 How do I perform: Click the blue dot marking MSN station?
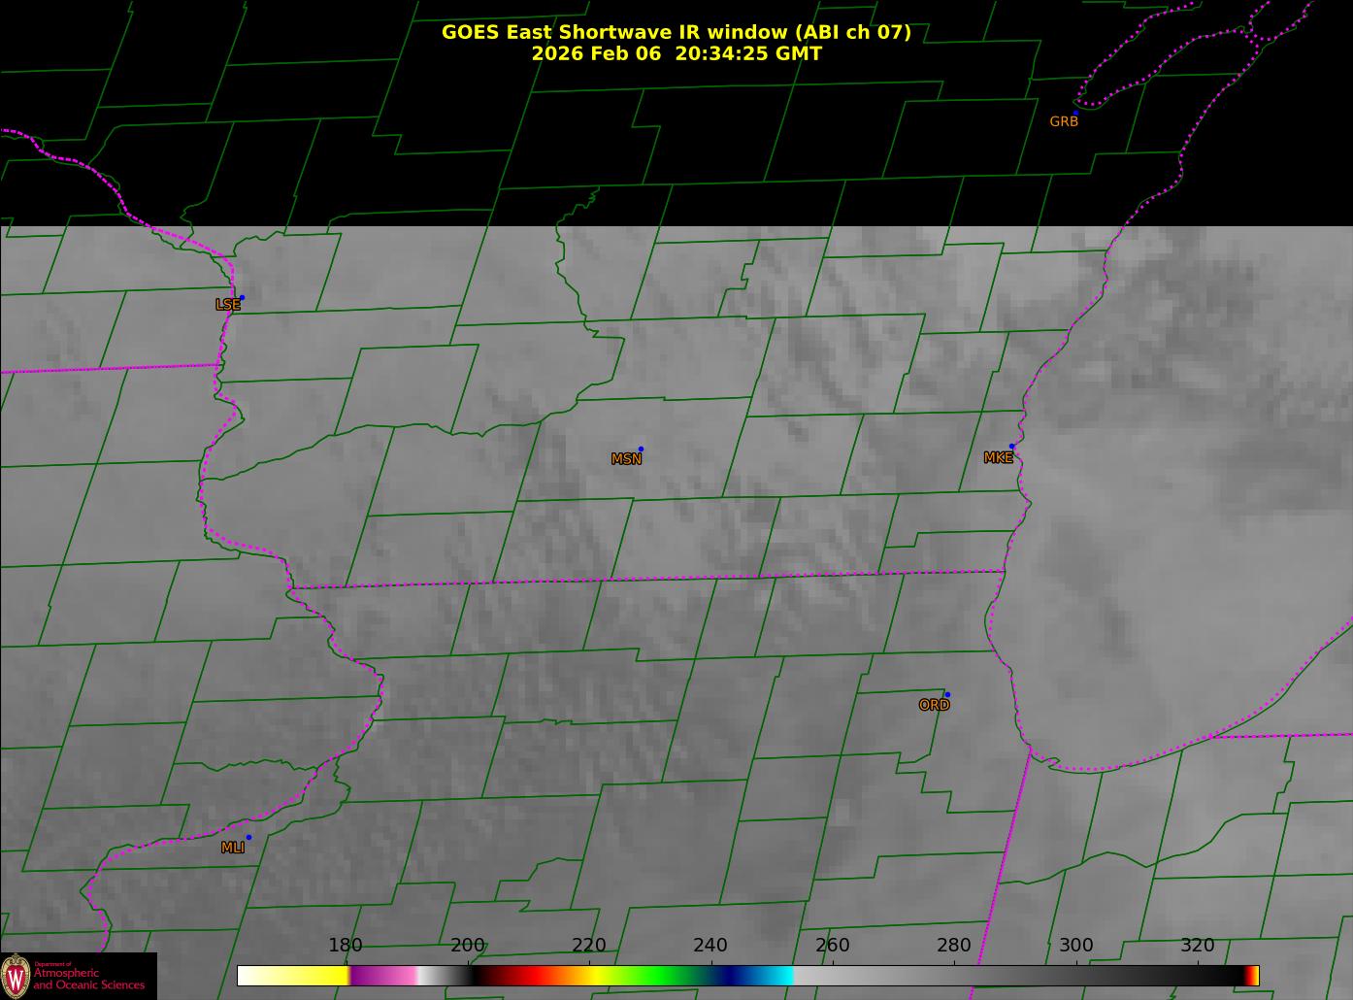[x=641, y=450]
